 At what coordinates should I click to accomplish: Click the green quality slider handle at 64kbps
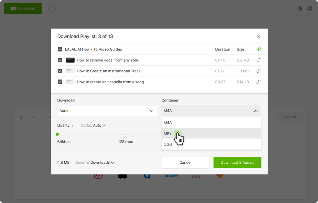point(57,134)
